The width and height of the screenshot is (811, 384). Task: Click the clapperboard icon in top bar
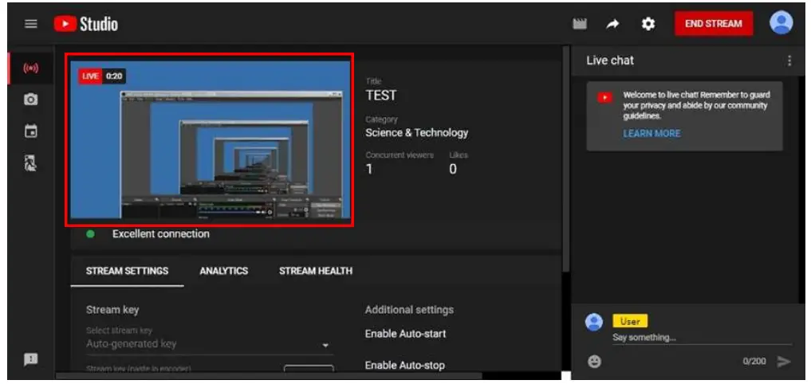[580, 24]
